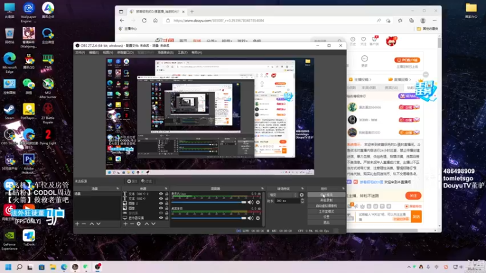
Task: Open Steam desktop shortcut
Action: pyautogui.click(x=9, y=112)
